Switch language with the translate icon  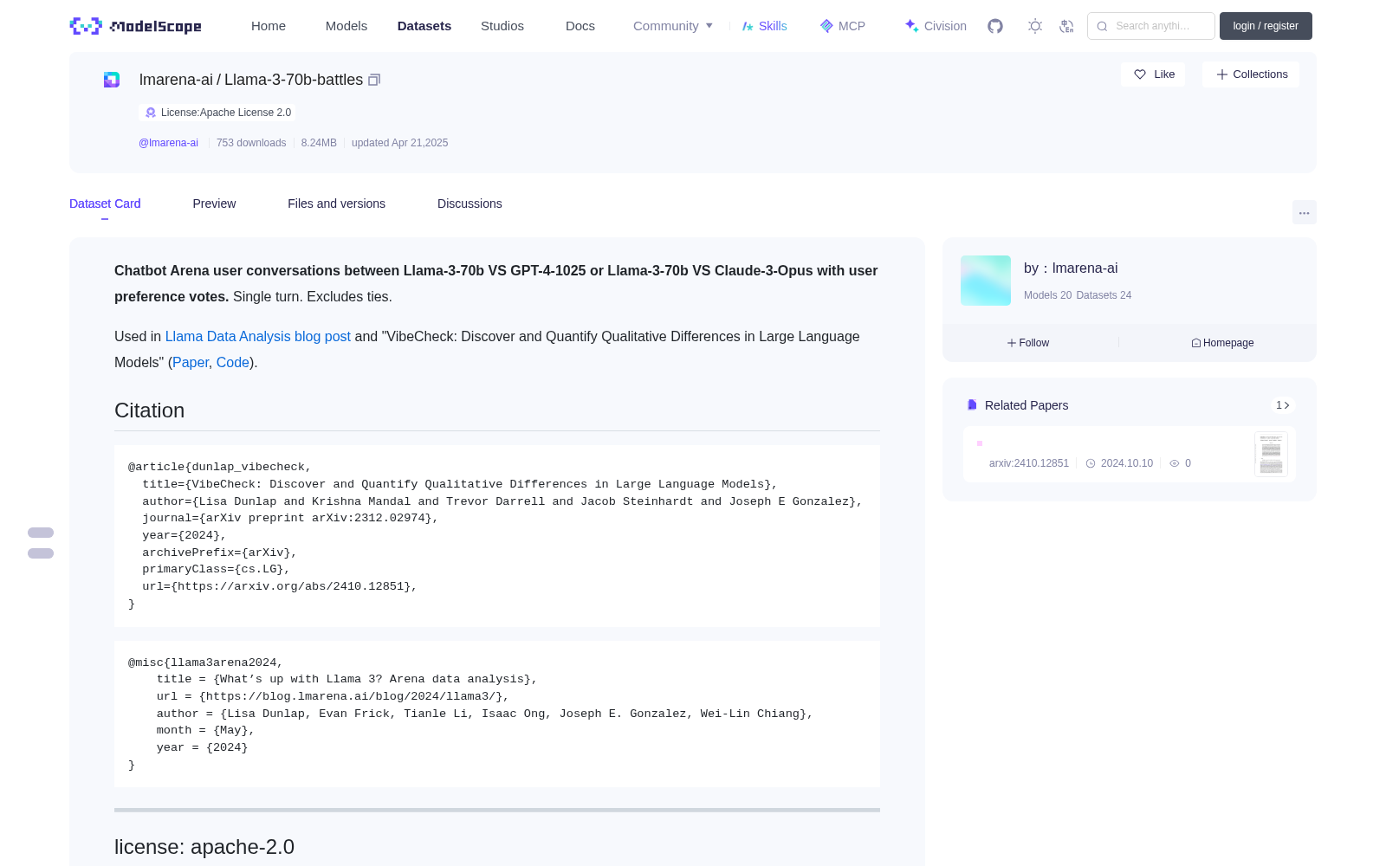pos(1067,26)
